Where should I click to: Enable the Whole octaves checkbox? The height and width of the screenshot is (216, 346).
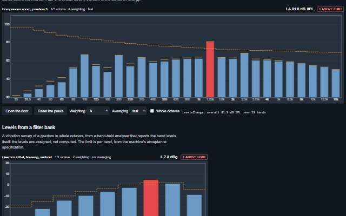(x=152, y=111)
